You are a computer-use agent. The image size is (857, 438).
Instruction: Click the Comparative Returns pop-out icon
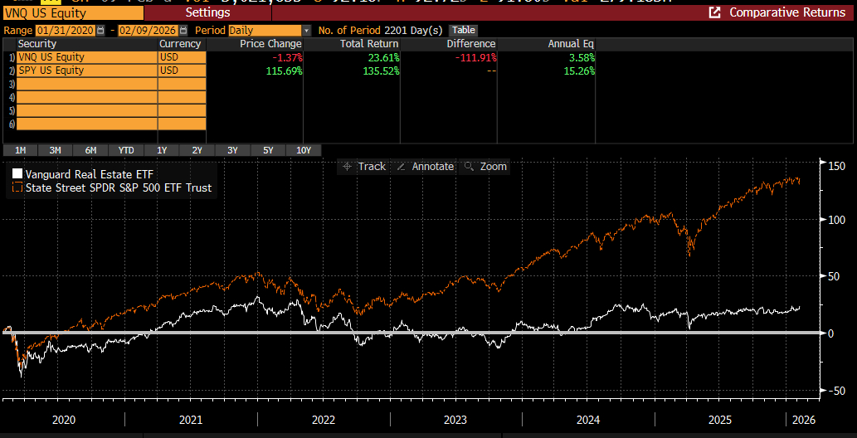714,12
